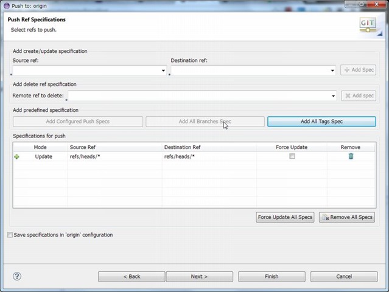Click the Eclipse icon in the title bar
Image resolution: width=389 pixels, height=292 pixels.
pyautogui.click(x=5, y=4)
